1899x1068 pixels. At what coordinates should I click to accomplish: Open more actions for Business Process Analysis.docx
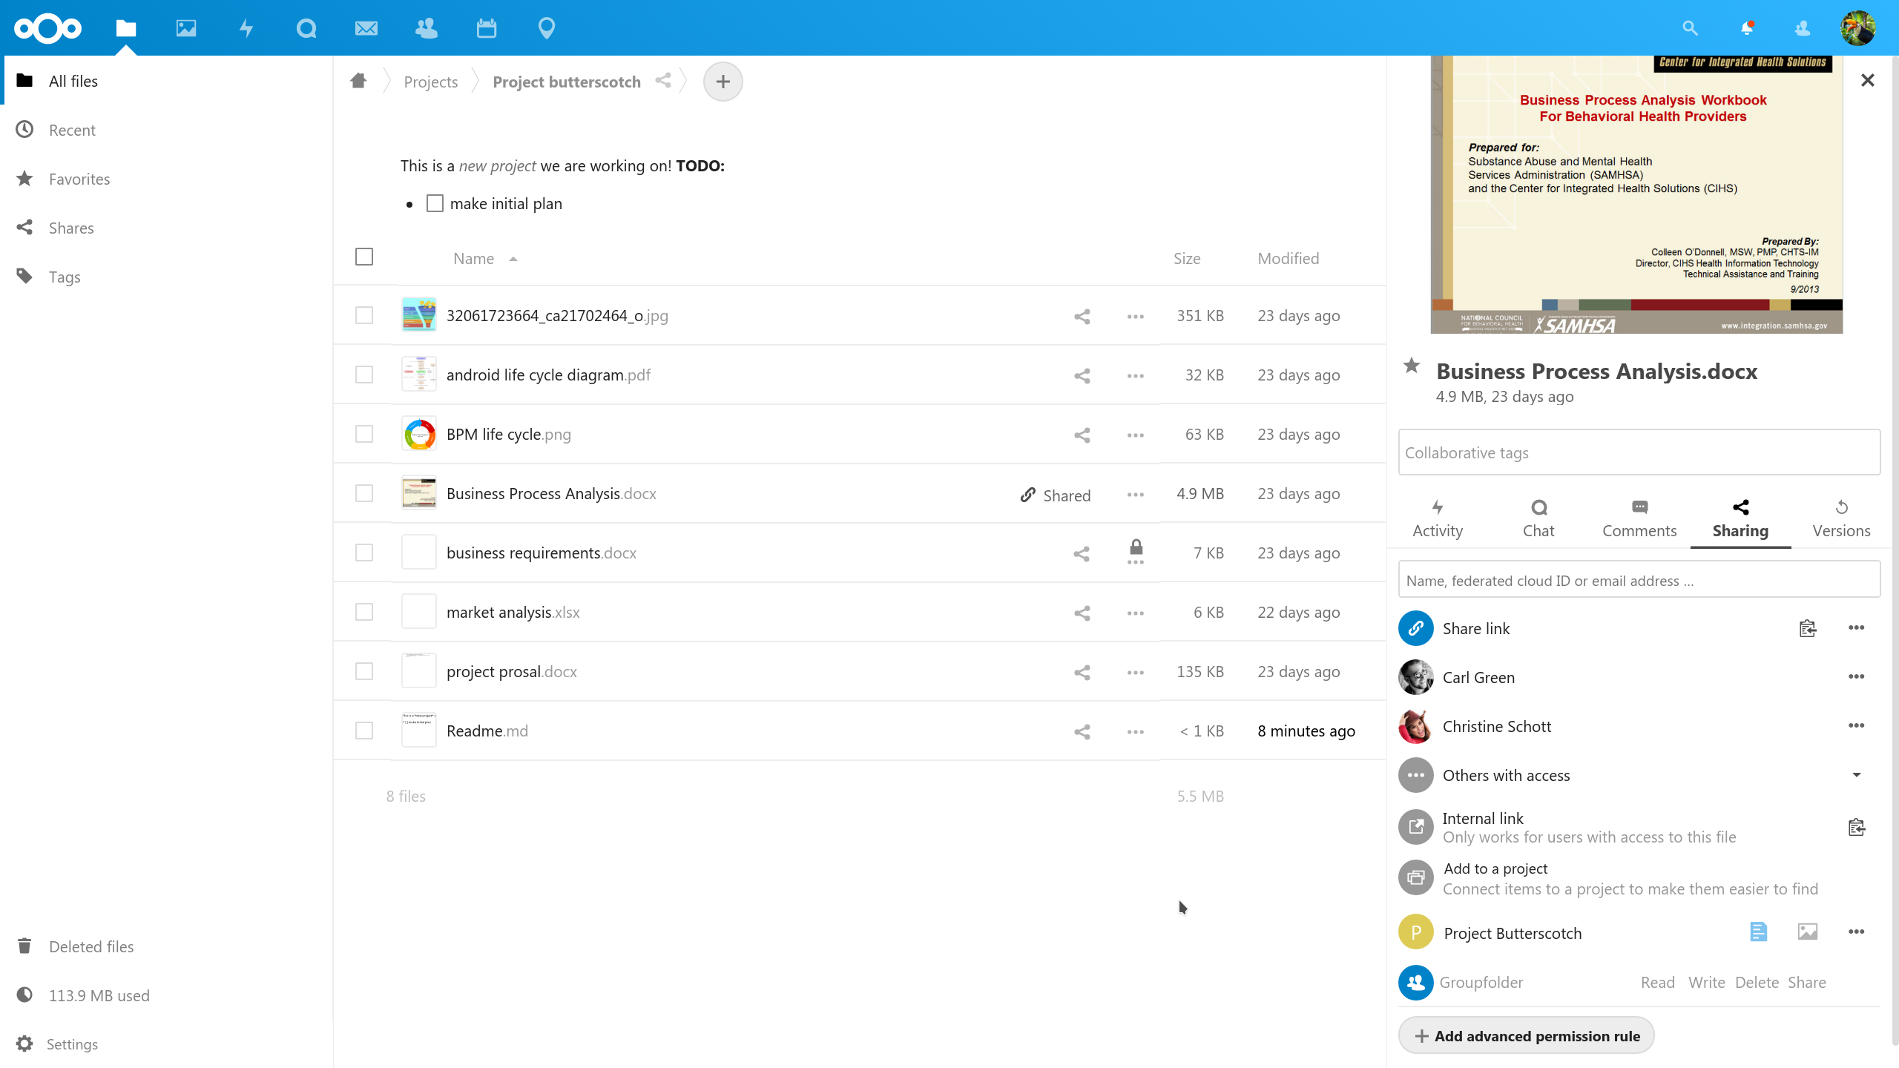click(x=1136, y=494)
